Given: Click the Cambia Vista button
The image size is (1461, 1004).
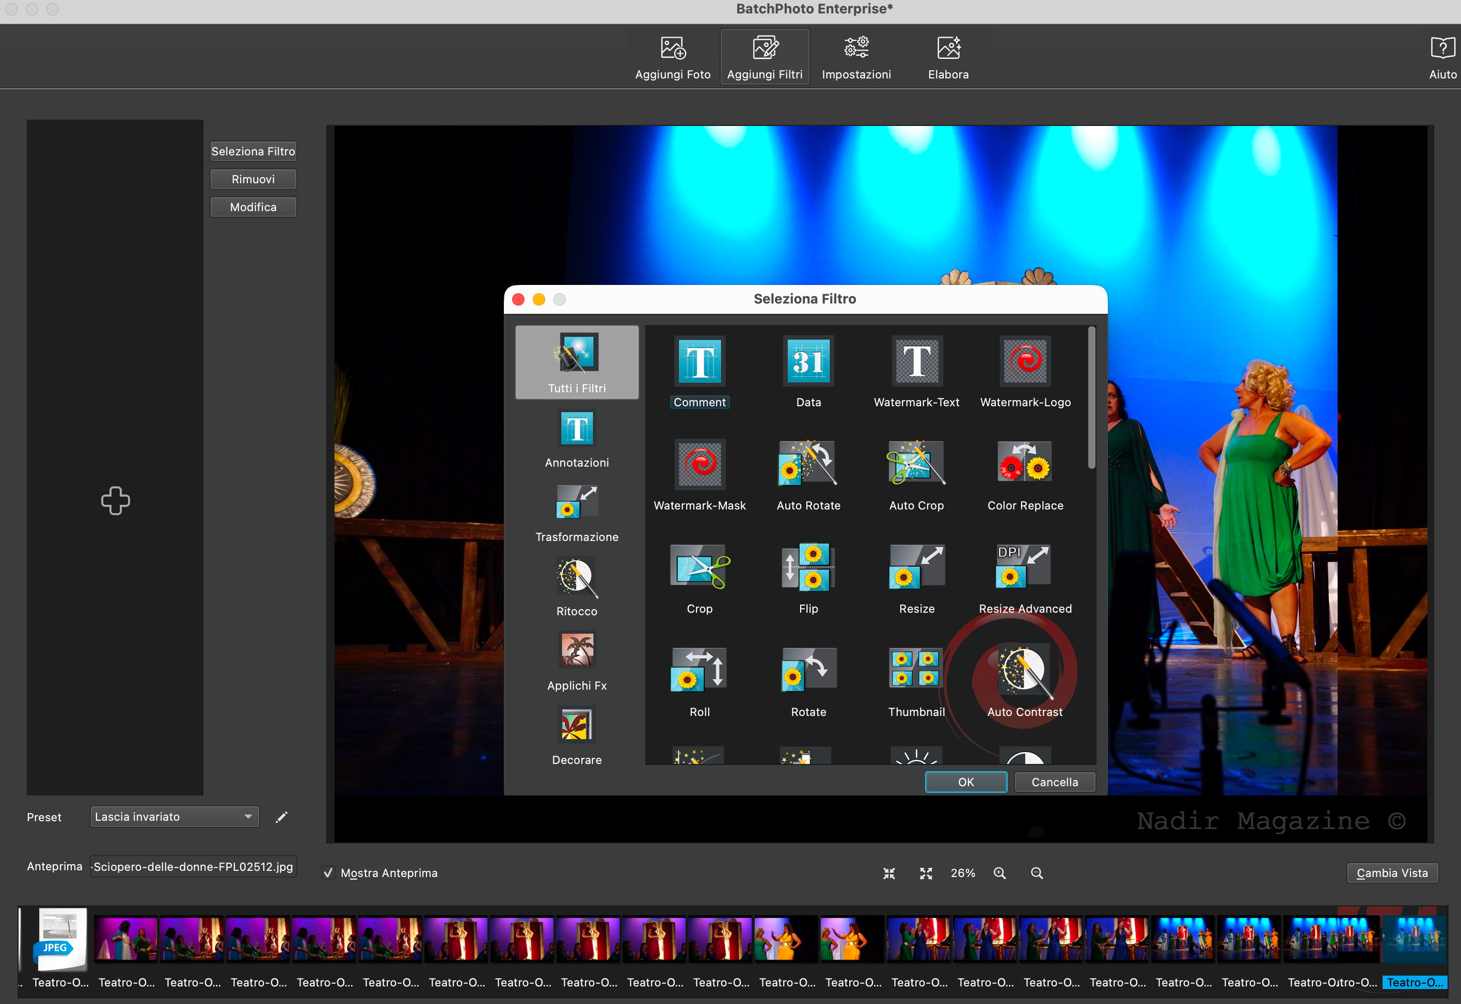Looking at the screenshot, I should click(1392, 873).
